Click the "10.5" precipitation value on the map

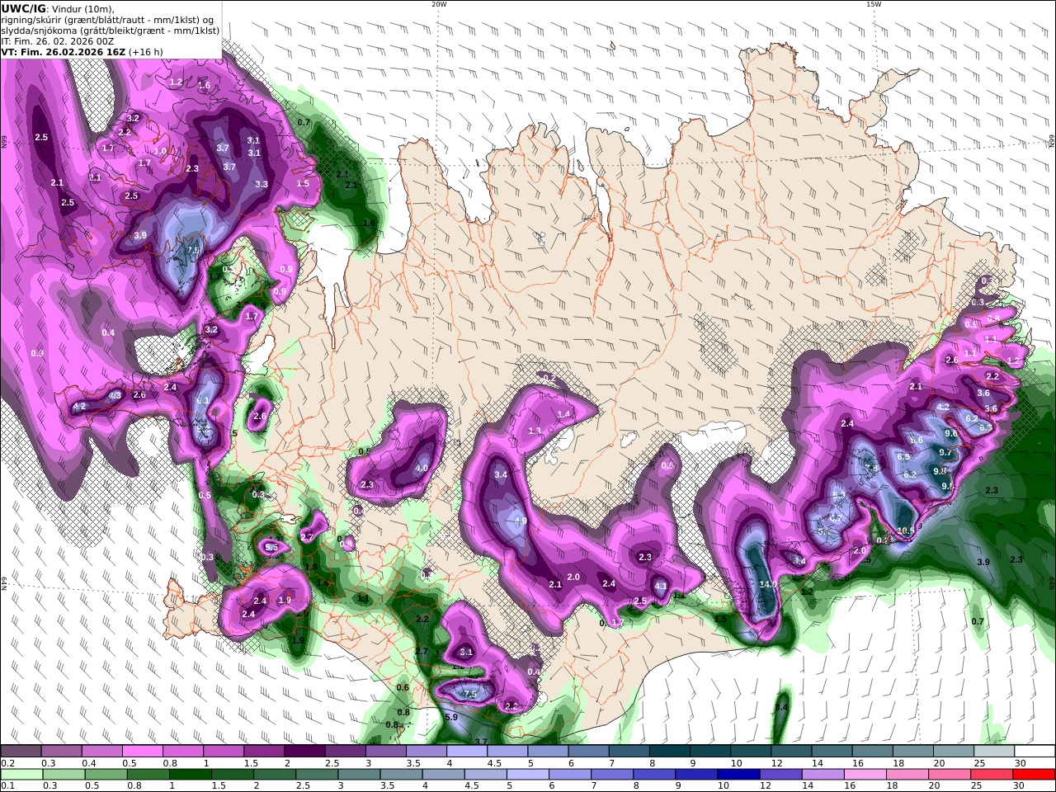[x=906, y=530]
